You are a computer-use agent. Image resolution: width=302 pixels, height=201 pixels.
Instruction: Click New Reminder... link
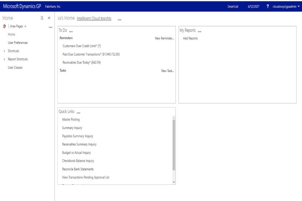click(x=164, y=38)
